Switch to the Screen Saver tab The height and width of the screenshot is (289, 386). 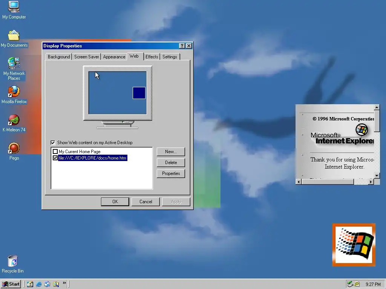pos(86,57)
